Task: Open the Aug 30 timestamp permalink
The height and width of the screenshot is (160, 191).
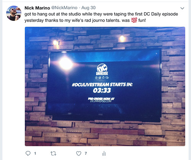Action: click(x=88, y=8)
